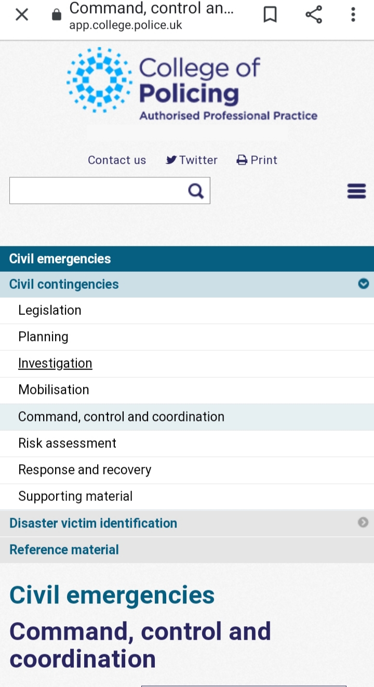The width and height of the screenshot is (374, 687).
Task: Select Response and recovery menu item
Action: tap(85, 470)
